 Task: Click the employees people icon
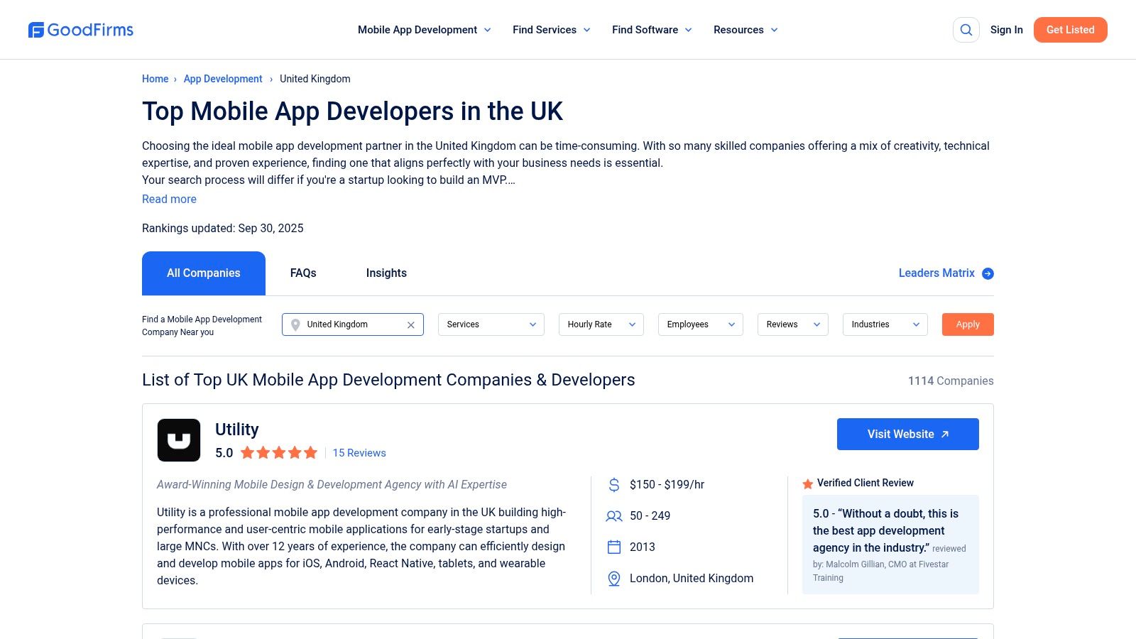(x=614, y=516)
